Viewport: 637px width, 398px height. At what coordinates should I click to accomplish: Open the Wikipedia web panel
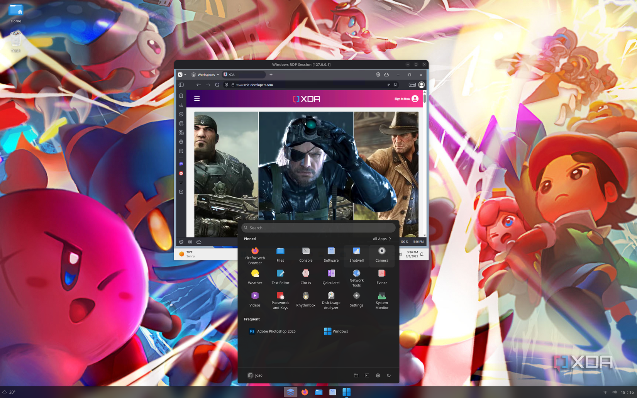(x=181, y=183)
